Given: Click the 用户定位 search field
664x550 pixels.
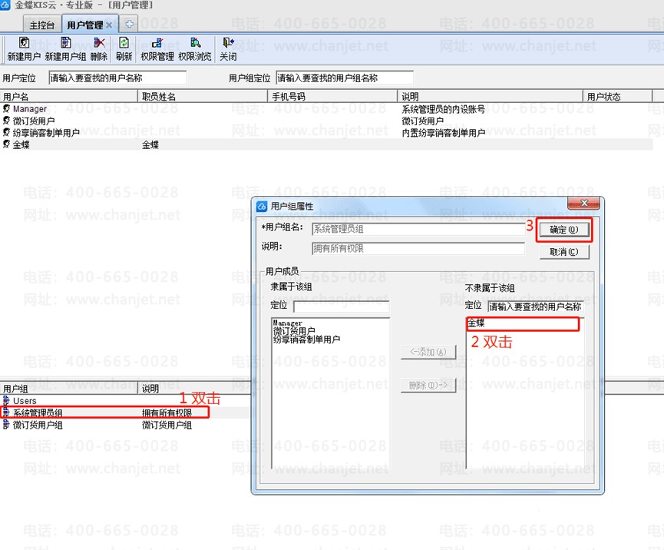Looking at the screenshot, I should (x=117, y=78).
